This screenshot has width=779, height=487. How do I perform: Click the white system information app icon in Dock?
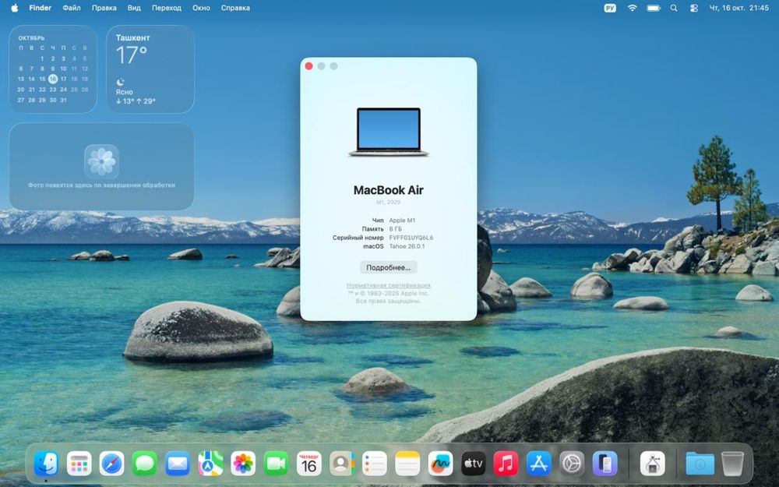[652, 464]
